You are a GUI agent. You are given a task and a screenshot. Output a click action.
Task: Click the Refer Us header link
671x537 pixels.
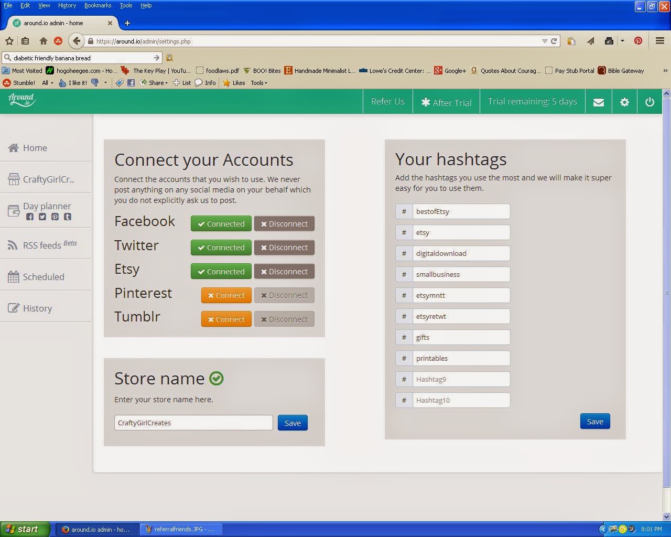pyautogui.click(x=388, y=102)
